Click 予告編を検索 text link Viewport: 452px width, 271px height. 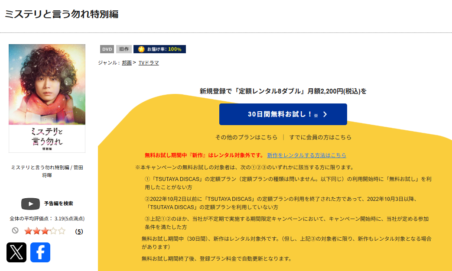pos(59,203)
